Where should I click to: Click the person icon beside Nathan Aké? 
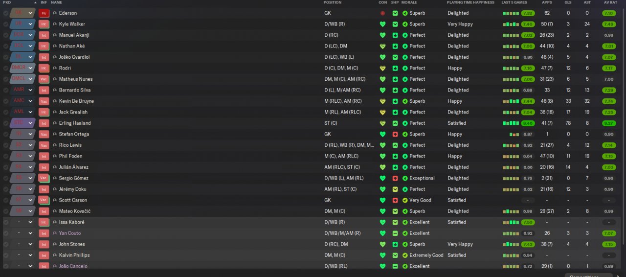point(55,46)
